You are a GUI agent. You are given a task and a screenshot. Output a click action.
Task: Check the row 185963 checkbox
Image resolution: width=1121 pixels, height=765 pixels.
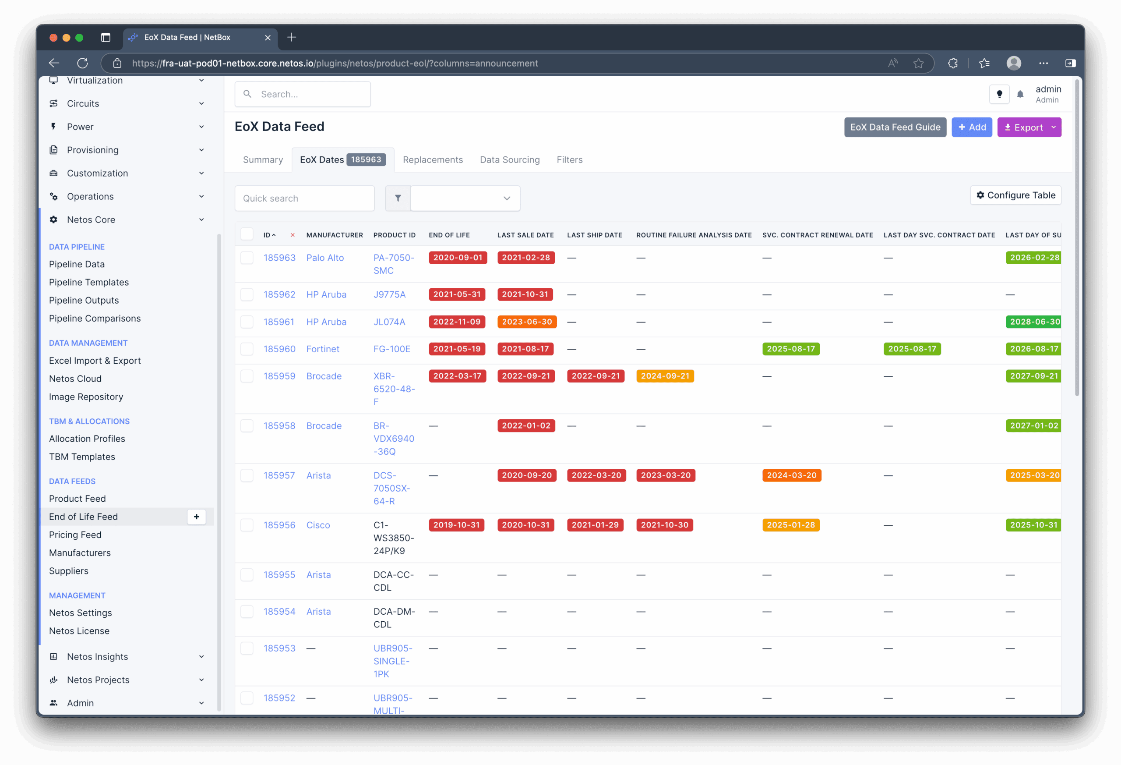(x=247, y=258)
